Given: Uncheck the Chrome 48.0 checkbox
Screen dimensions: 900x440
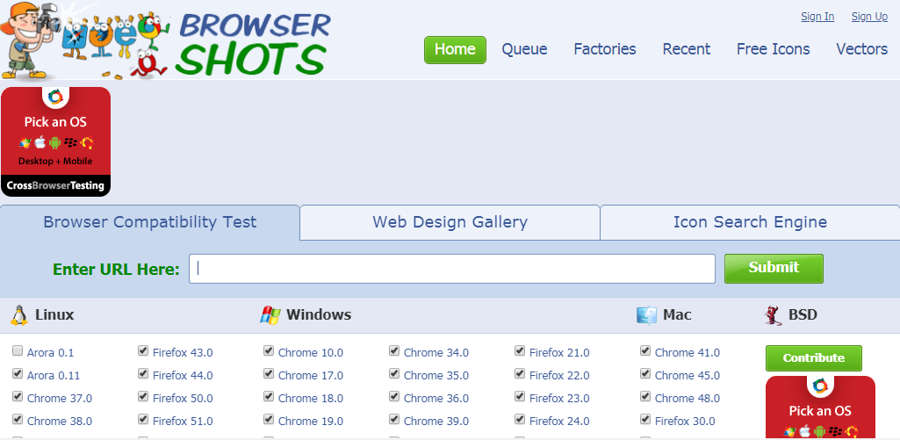Looking at the screenshot, I should [645, 396].
